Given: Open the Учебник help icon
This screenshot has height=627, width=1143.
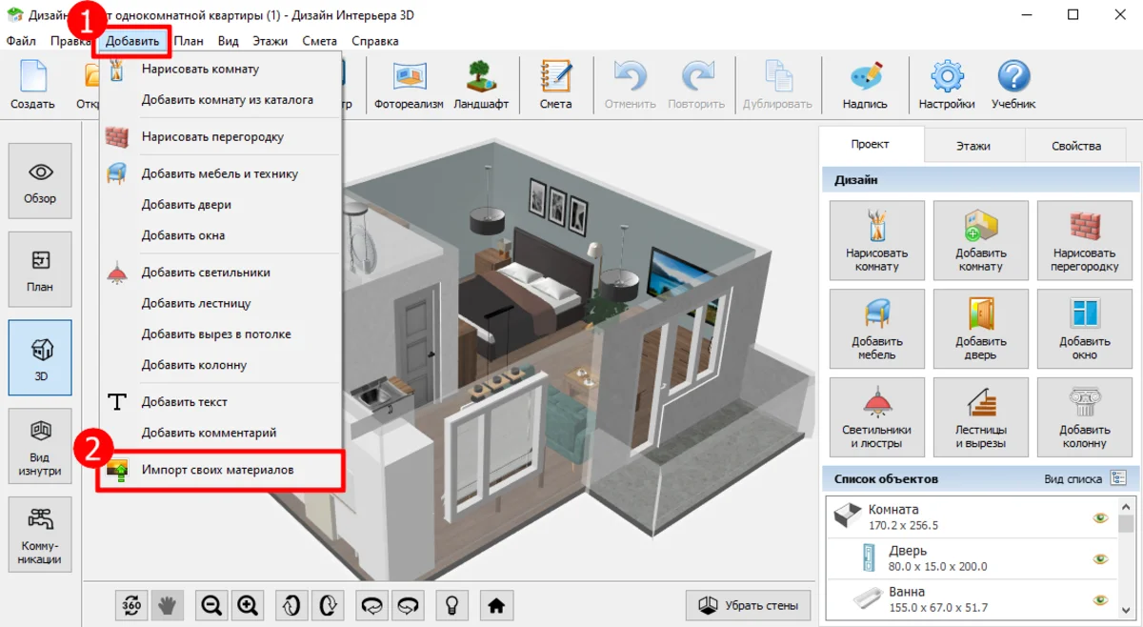Looking at the screenshot, I should [x=1013, y=85].
